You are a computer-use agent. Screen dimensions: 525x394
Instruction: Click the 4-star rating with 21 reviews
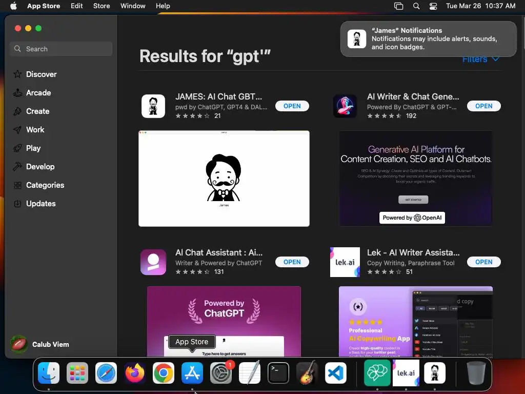pyautogui.click(x=198, y=116)
